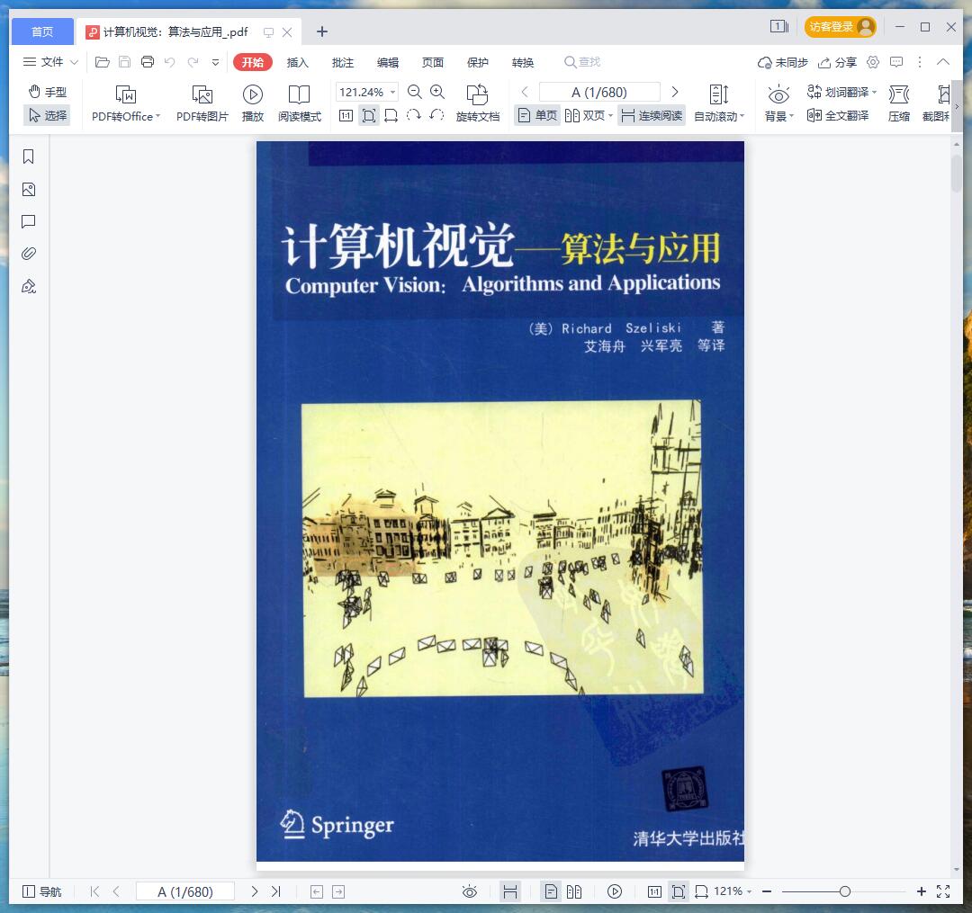Toggle 阅读模式 reading mode
This screenshot has height=913, width=972.
pos(300,103)
